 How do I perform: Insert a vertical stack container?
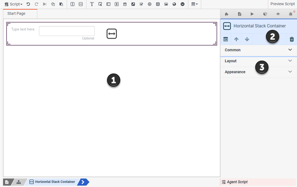tap(72, 4)
